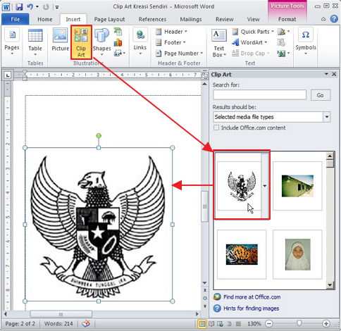
Task: Click the Word Help question mark icon
Action: tap(334, 19)
